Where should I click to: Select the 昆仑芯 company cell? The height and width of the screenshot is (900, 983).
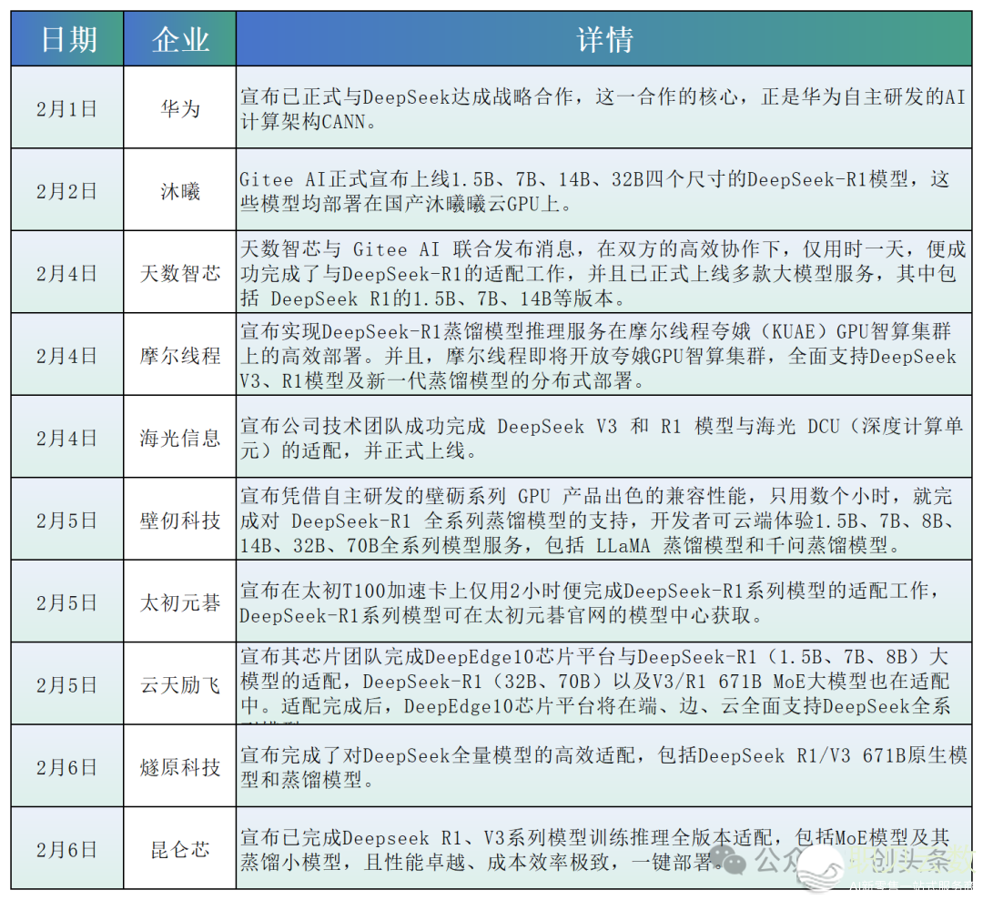click(180, 849)
